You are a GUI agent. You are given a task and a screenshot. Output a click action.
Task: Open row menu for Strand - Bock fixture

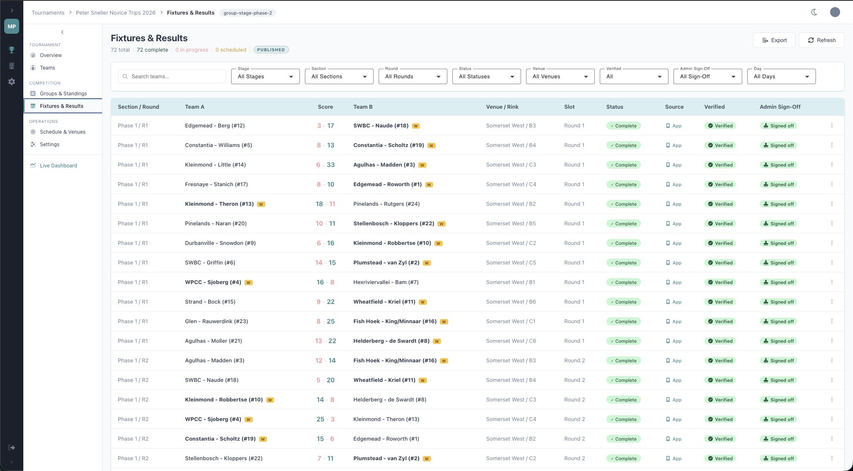(x=832, y=302)
